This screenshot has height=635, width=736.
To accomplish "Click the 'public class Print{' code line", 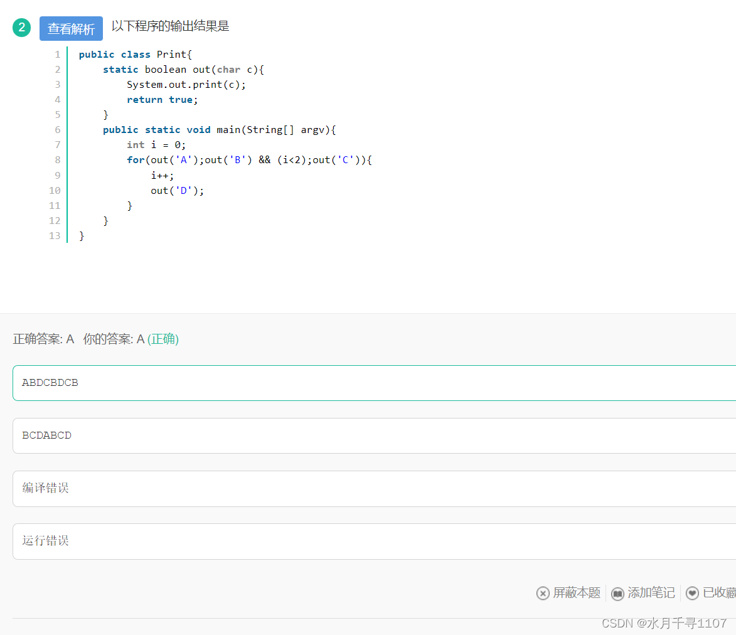I will [136, 55].
